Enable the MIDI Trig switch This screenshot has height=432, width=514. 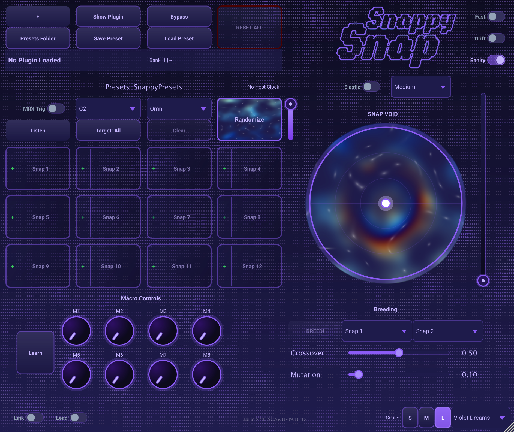[x=56, y=108]
